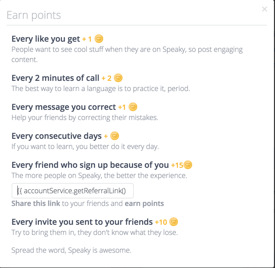
Task: Click the 'Earn points' dialog title
Action: tap(34, 15)
